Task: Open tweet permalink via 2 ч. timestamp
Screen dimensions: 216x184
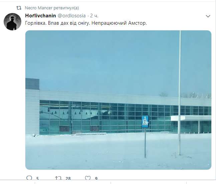Action: [94, 16]
